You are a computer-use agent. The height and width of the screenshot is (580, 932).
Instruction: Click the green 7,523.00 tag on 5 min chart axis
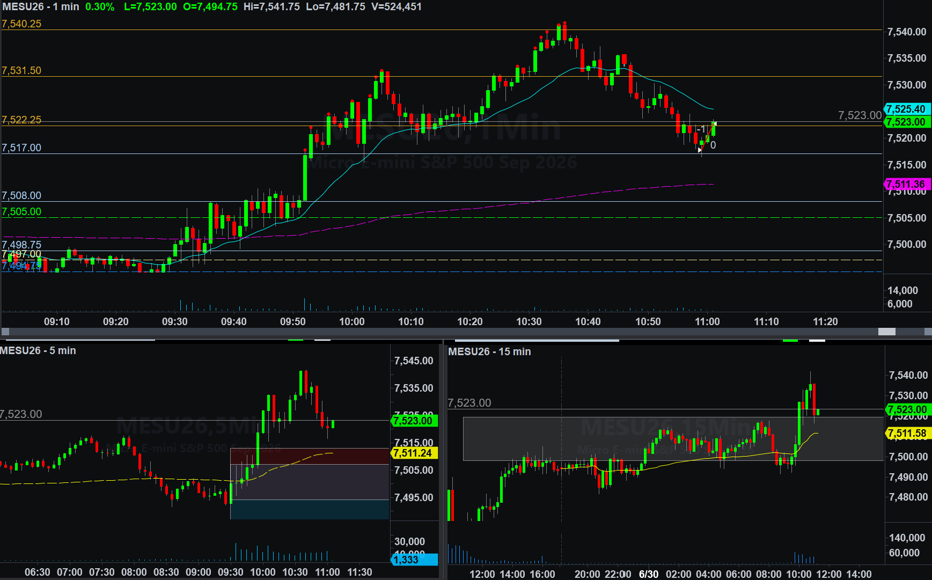[x=413, y=421]
